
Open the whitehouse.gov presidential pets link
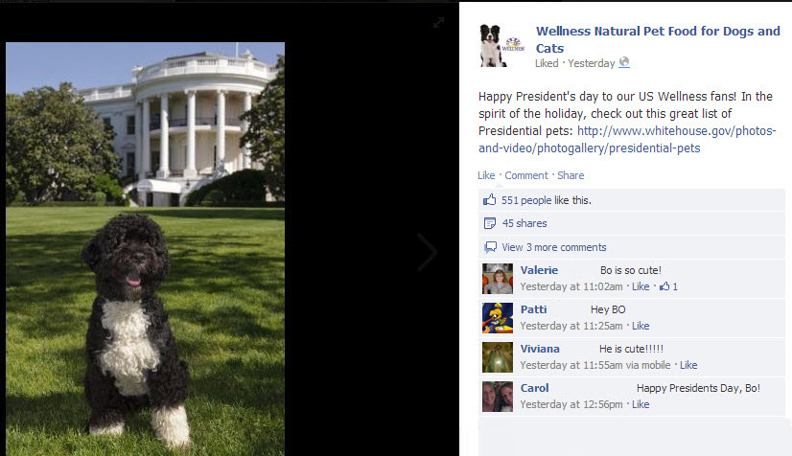pos(627,140)
